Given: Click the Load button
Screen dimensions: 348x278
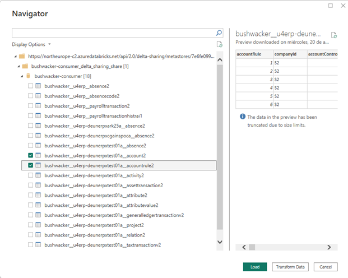Looking at the screenshot, I should click(x=255, y=267).
